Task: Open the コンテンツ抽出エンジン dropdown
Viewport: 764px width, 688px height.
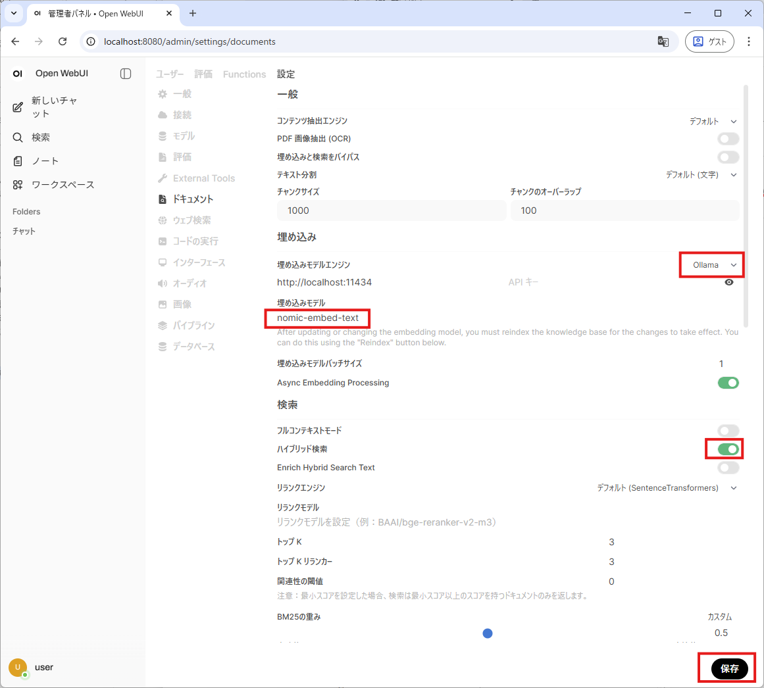Action: point(713,122)
